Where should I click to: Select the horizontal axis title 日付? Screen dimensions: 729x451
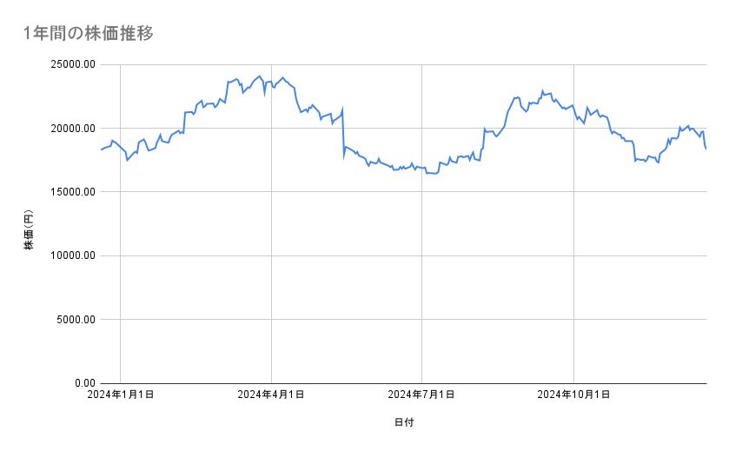[x=404, y=423]
